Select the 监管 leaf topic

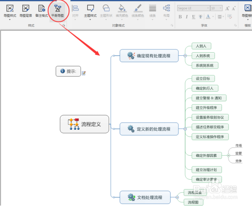(x=239, y=153)
